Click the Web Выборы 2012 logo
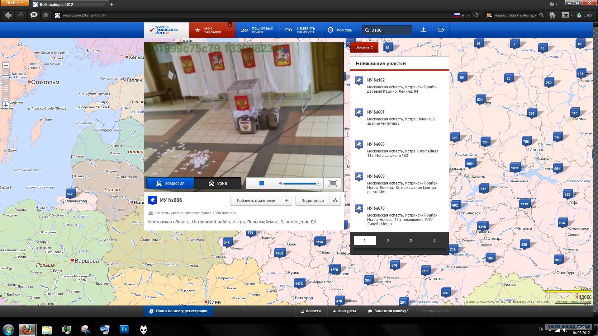 [166, 30]
